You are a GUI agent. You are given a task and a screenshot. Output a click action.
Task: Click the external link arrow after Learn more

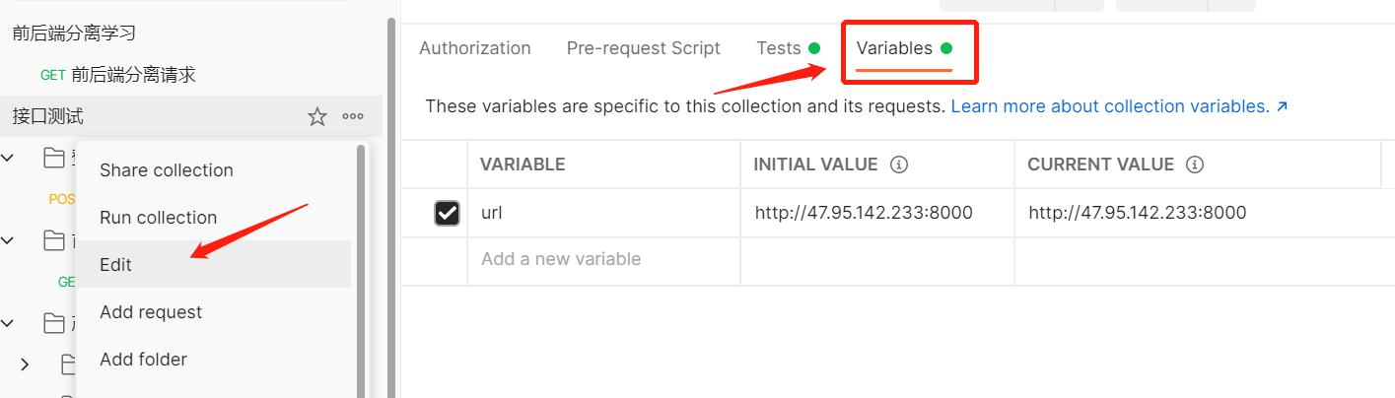(x=1282, y=106)
